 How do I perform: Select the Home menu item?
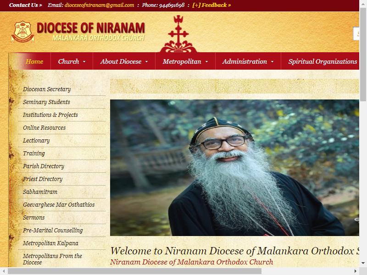34,61
